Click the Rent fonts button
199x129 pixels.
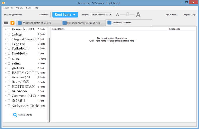[x=65, y=14]
